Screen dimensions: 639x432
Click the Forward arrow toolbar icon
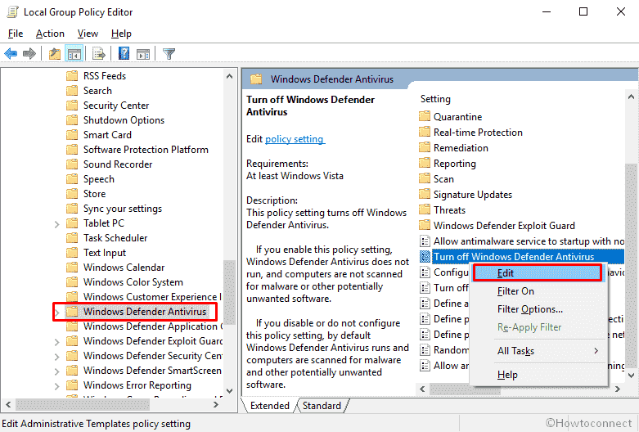click(x=29, y=53)
